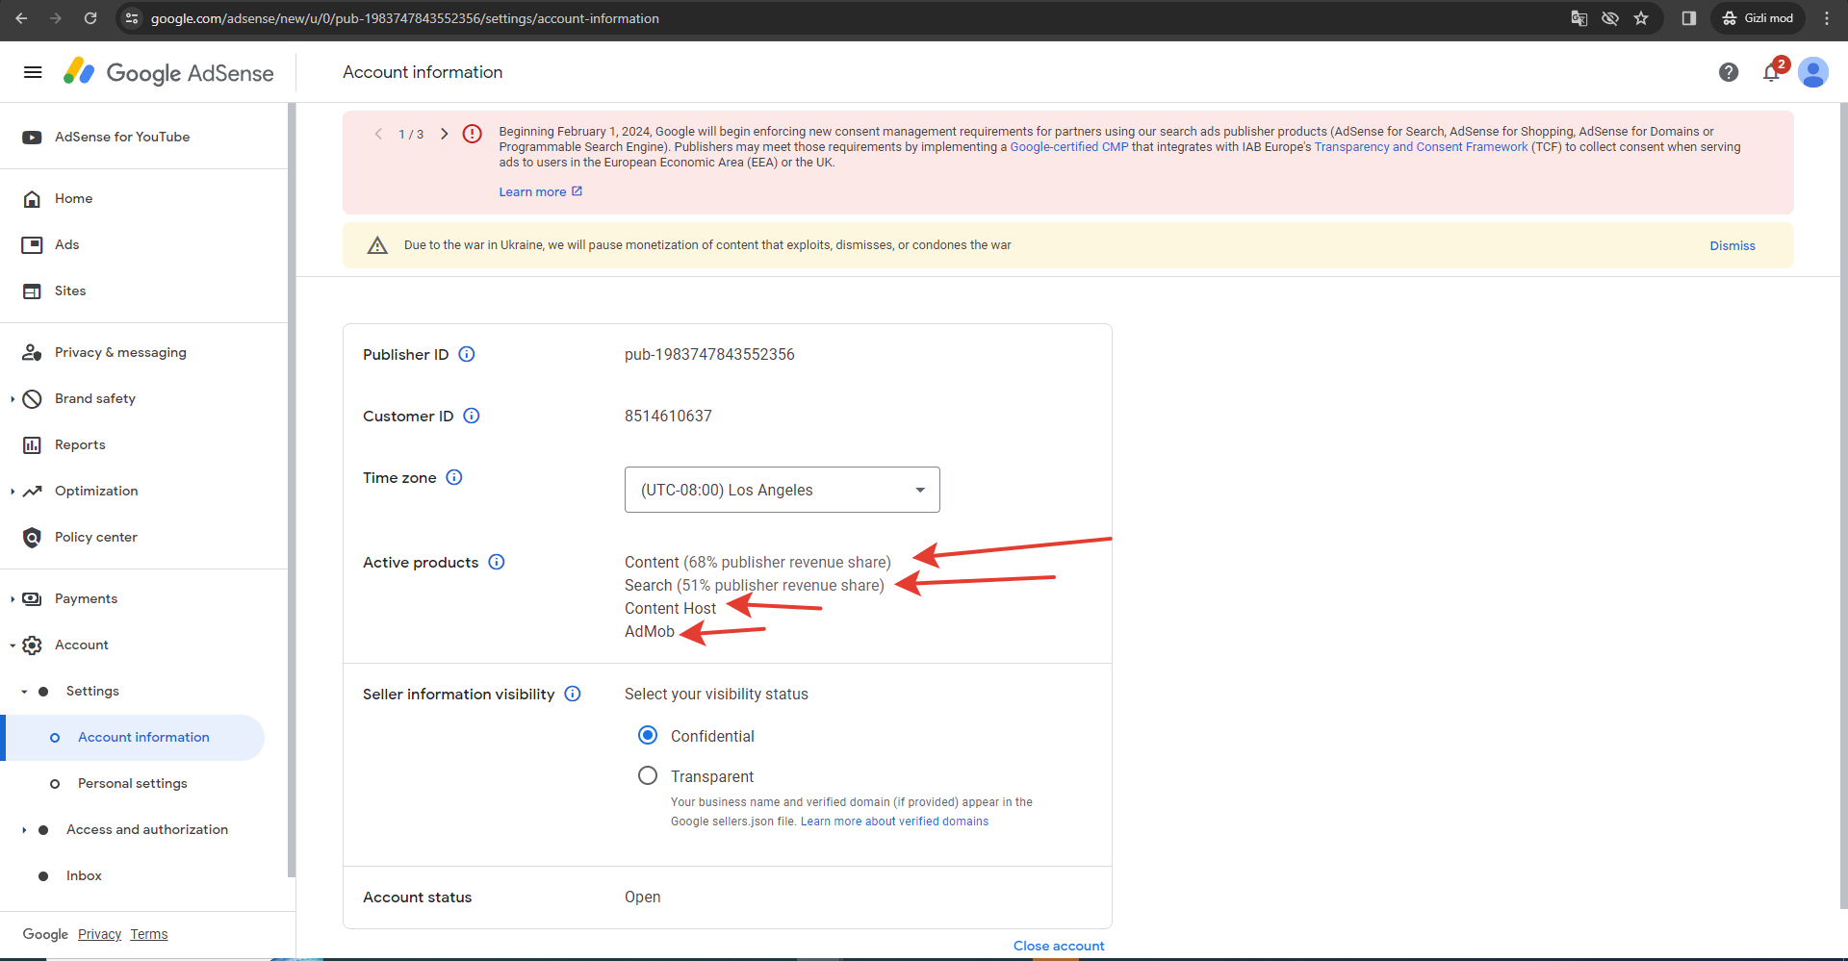Show Seller information visibility info icon
Screen dimensions: 1848x961
[573, 694]
